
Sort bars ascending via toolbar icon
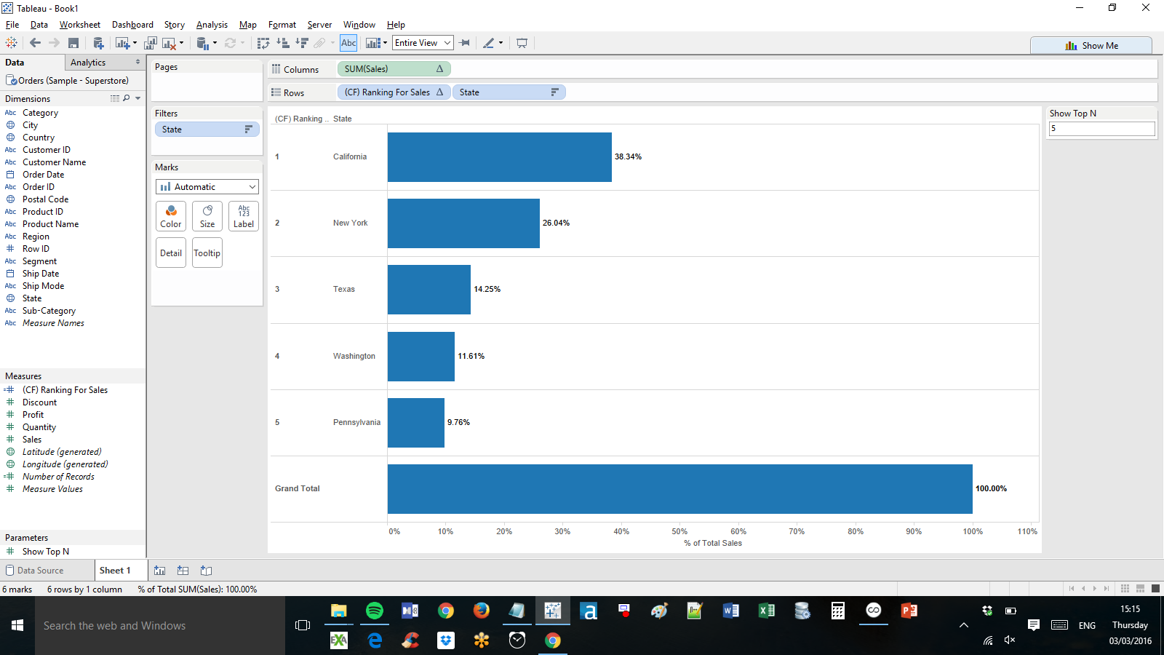coord(283,44)
